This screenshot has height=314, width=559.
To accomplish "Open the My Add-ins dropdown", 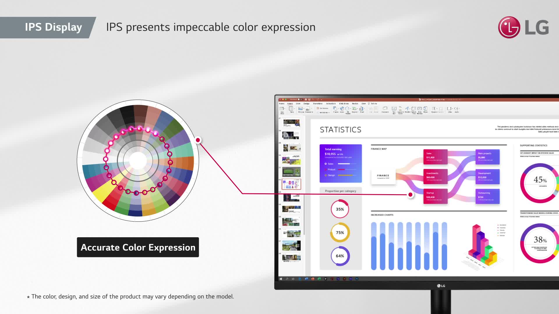I will click(324, 113).
